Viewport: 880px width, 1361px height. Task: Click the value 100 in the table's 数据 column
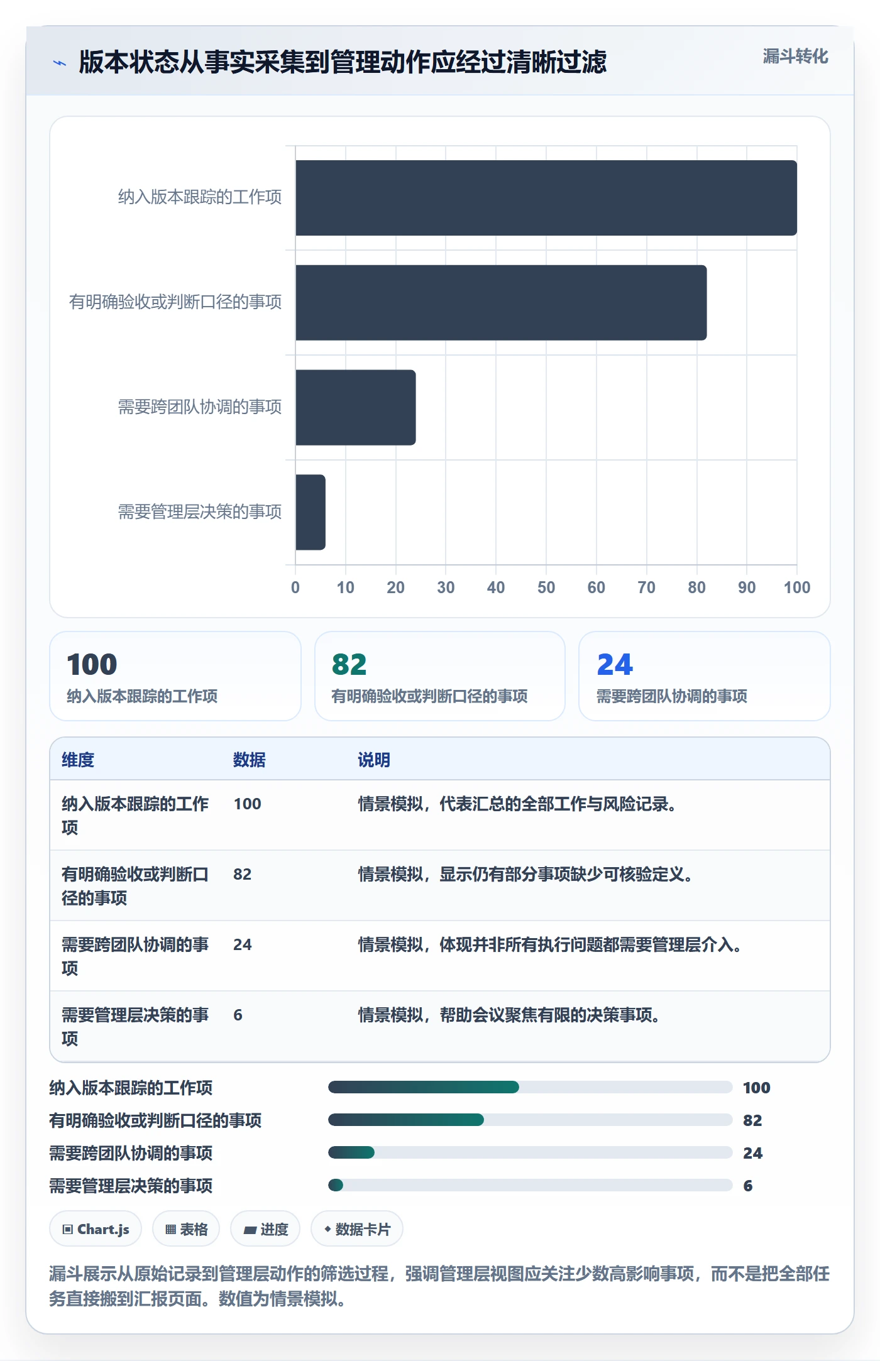(x=247, y=804)
